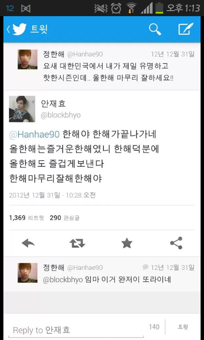Open 안재효 profile picture
This screenshot has width=204, height=340.
22,109
